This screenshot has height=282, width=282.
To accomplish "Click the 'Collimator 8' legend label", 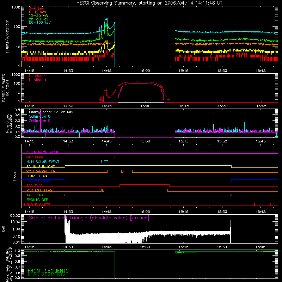I will (x=39, y=116).
